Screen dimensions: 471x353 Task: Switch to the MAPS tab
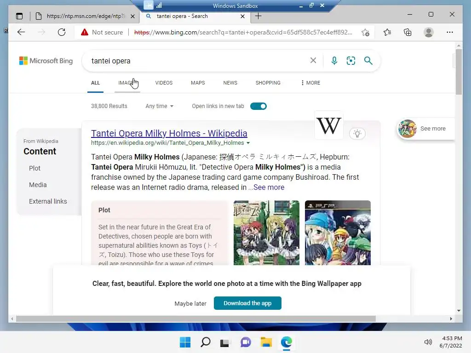(x=198, y=83)
